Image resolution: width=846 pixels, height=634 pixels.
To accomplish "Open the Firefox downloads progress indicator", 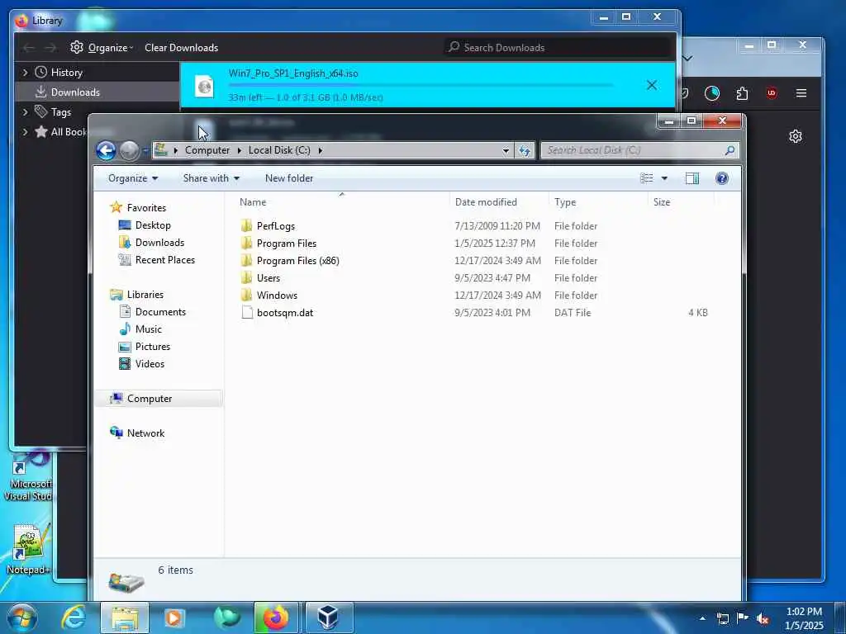I will (712, 93).
